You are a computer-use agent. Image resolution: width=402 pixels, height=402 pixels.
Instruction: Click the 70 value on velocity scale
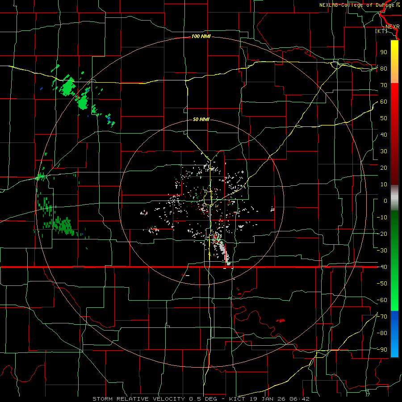click(384, 85)
